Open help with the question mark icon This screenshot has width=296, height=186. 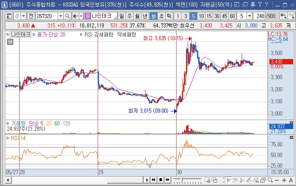pos(267,5)
